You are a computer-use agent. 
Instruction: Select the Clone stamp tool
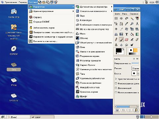(x=116, y=45)
